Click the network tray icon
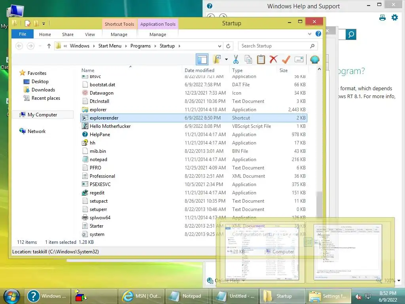This screenshot has width=405, height=304. pyautogui.click(x=367, y=296)
